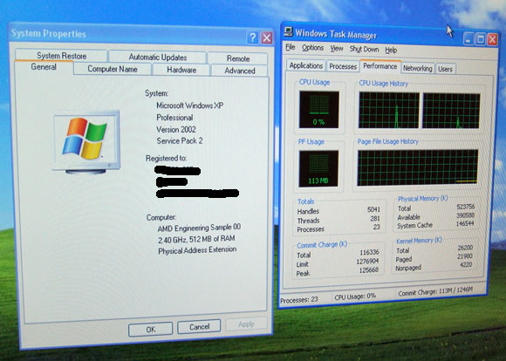Click the Threads value 281

tap(374, 219)
